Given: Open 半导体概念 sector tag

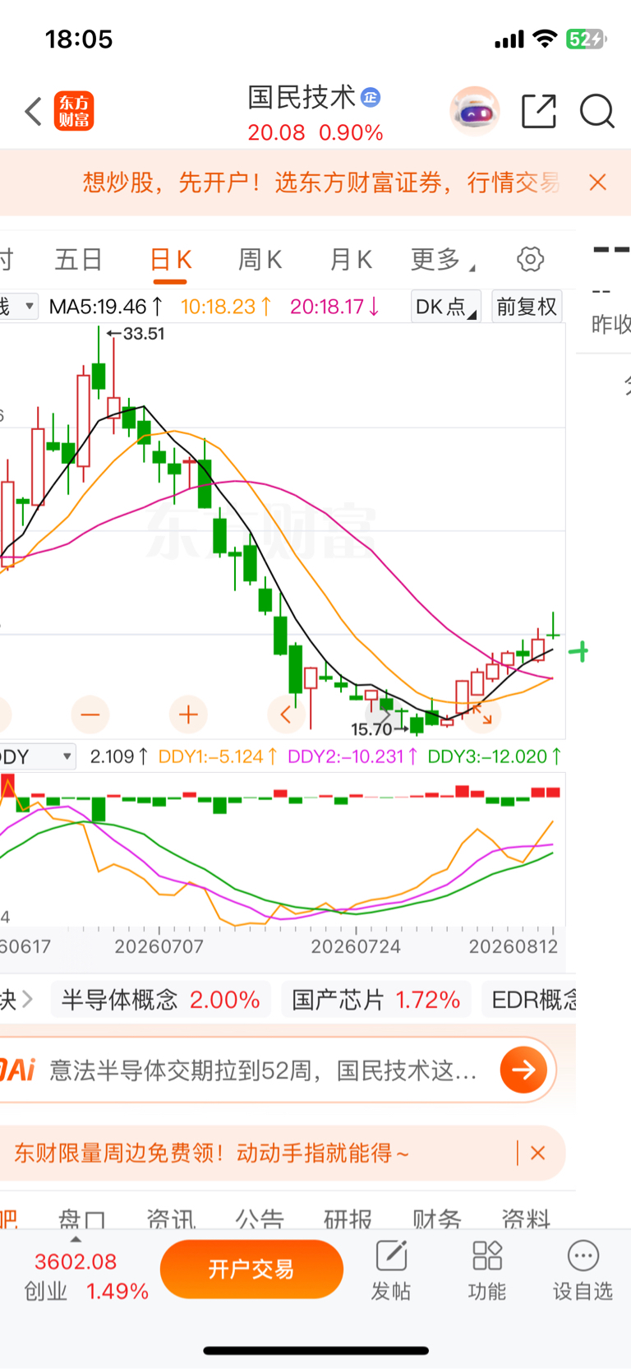Looking at the screenshot, I should pos(161,1000).
